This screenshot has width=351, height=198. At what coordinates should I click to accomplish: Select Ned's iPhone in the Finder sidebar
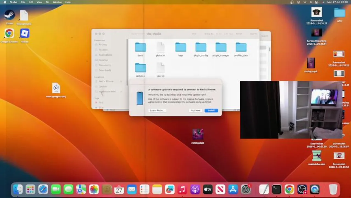click(106, 81)
